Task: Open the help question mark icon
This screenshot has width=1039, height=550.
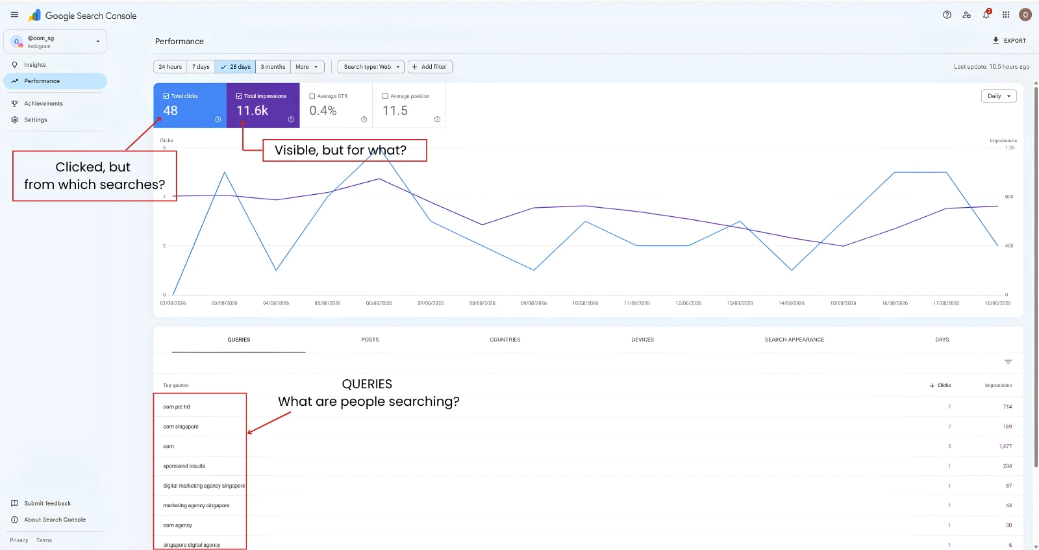Action: (947, 15)
